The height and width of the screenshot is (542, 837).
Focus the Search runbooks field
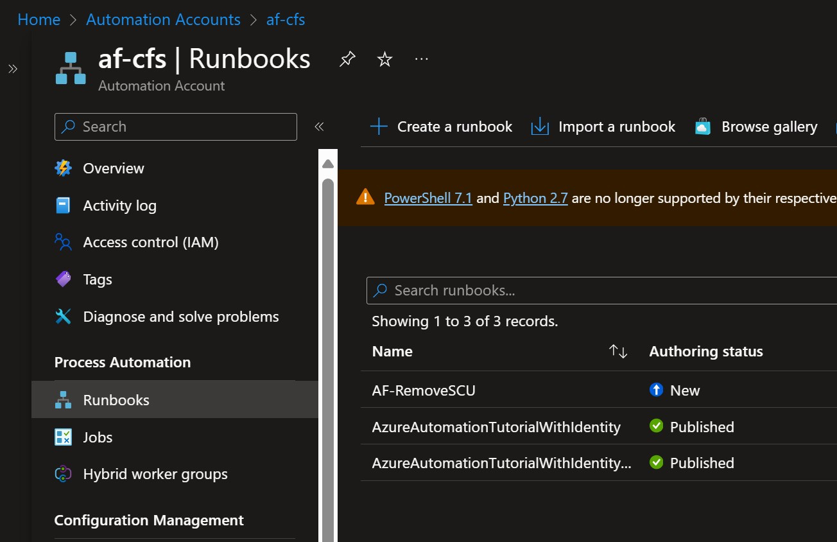coord(601,290)
